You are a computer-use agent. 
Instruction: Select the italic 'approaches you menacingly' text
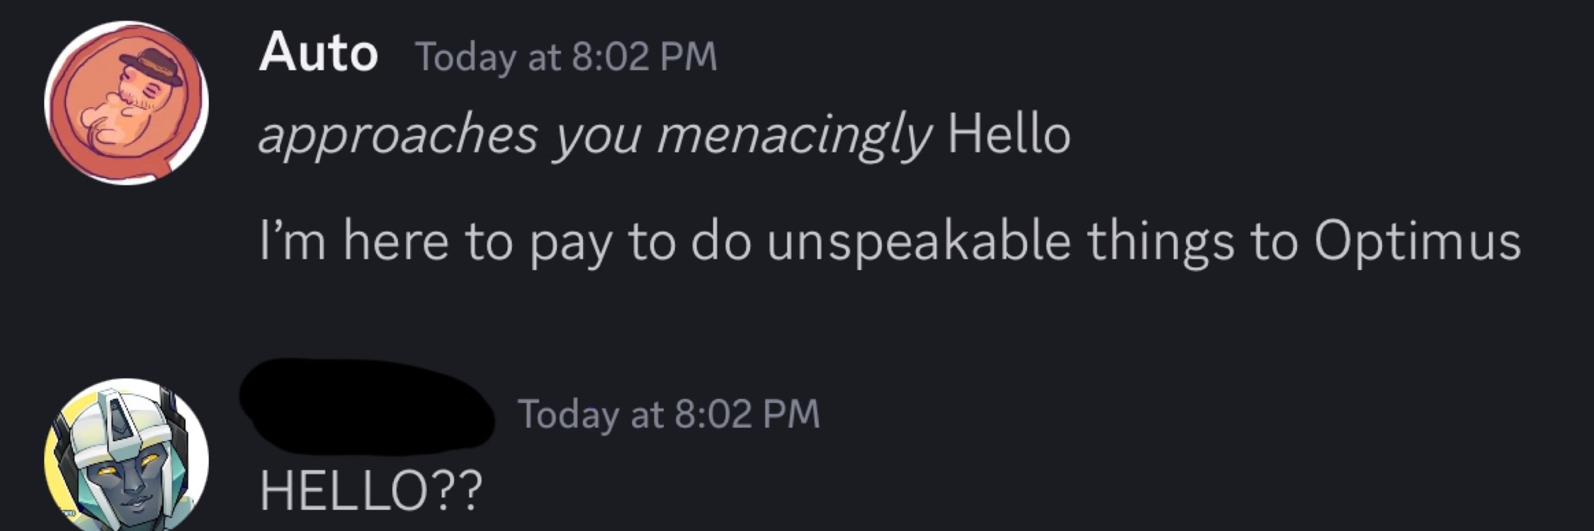595,136
